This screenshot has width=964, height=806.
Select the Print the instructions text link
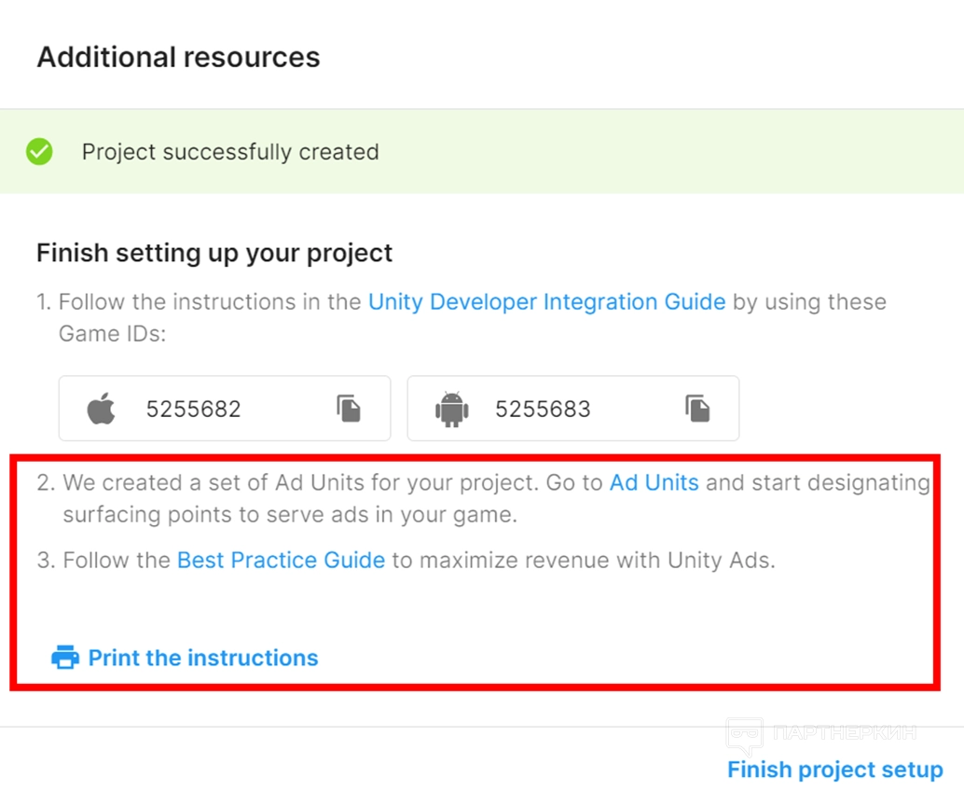[203, 658]
